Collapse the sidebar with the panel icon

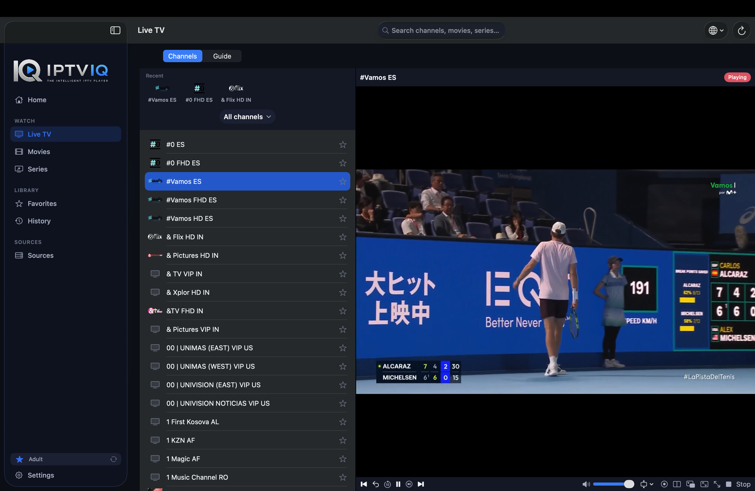115,30
